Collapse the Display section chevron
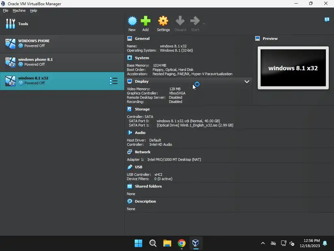The height and width of the screenshot is (251, 334). pyautogui.click(x=247, y=81)
